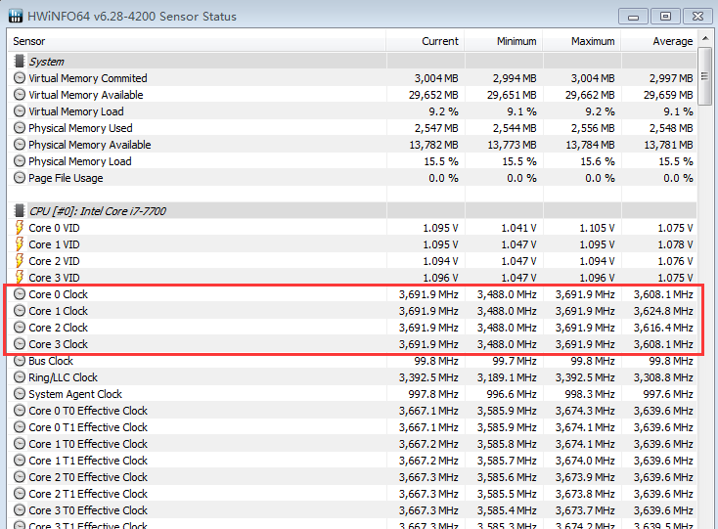Click the 3,004 MB current value for Virtual Memory Commited

click(x=436, y=78)
